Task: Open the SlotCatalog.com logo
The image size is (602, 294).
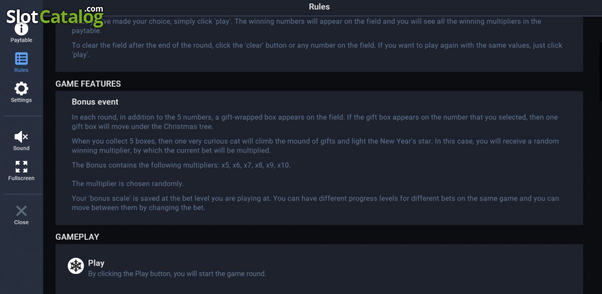Action: point(55,16)
